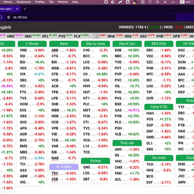Click the KL Đ.Biến purple header
Viewport: 194px width, 194px height.
click(64, 167)
